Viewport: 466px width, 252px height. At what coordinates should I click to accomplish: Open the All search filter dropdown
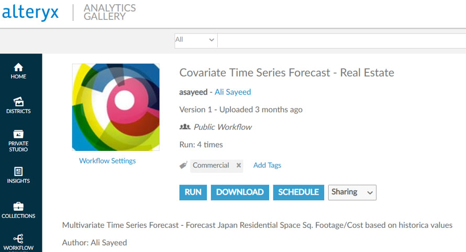tap(196, 40)
